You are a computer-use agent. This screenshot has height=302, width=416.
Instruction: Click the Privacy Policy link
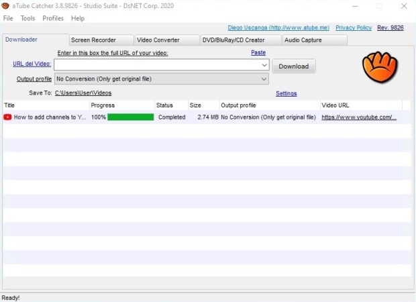coord(353,28)
